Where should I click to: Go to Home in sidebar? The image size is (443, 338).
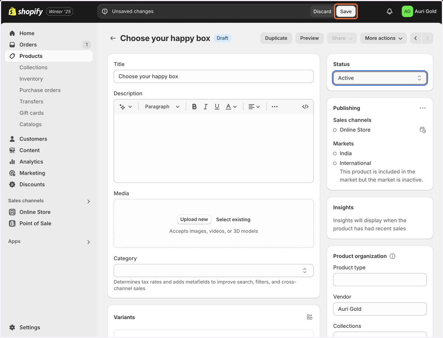coord(49,33)
